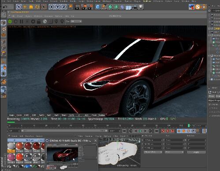Click the wireframe car viewport

tap(119, 153)
